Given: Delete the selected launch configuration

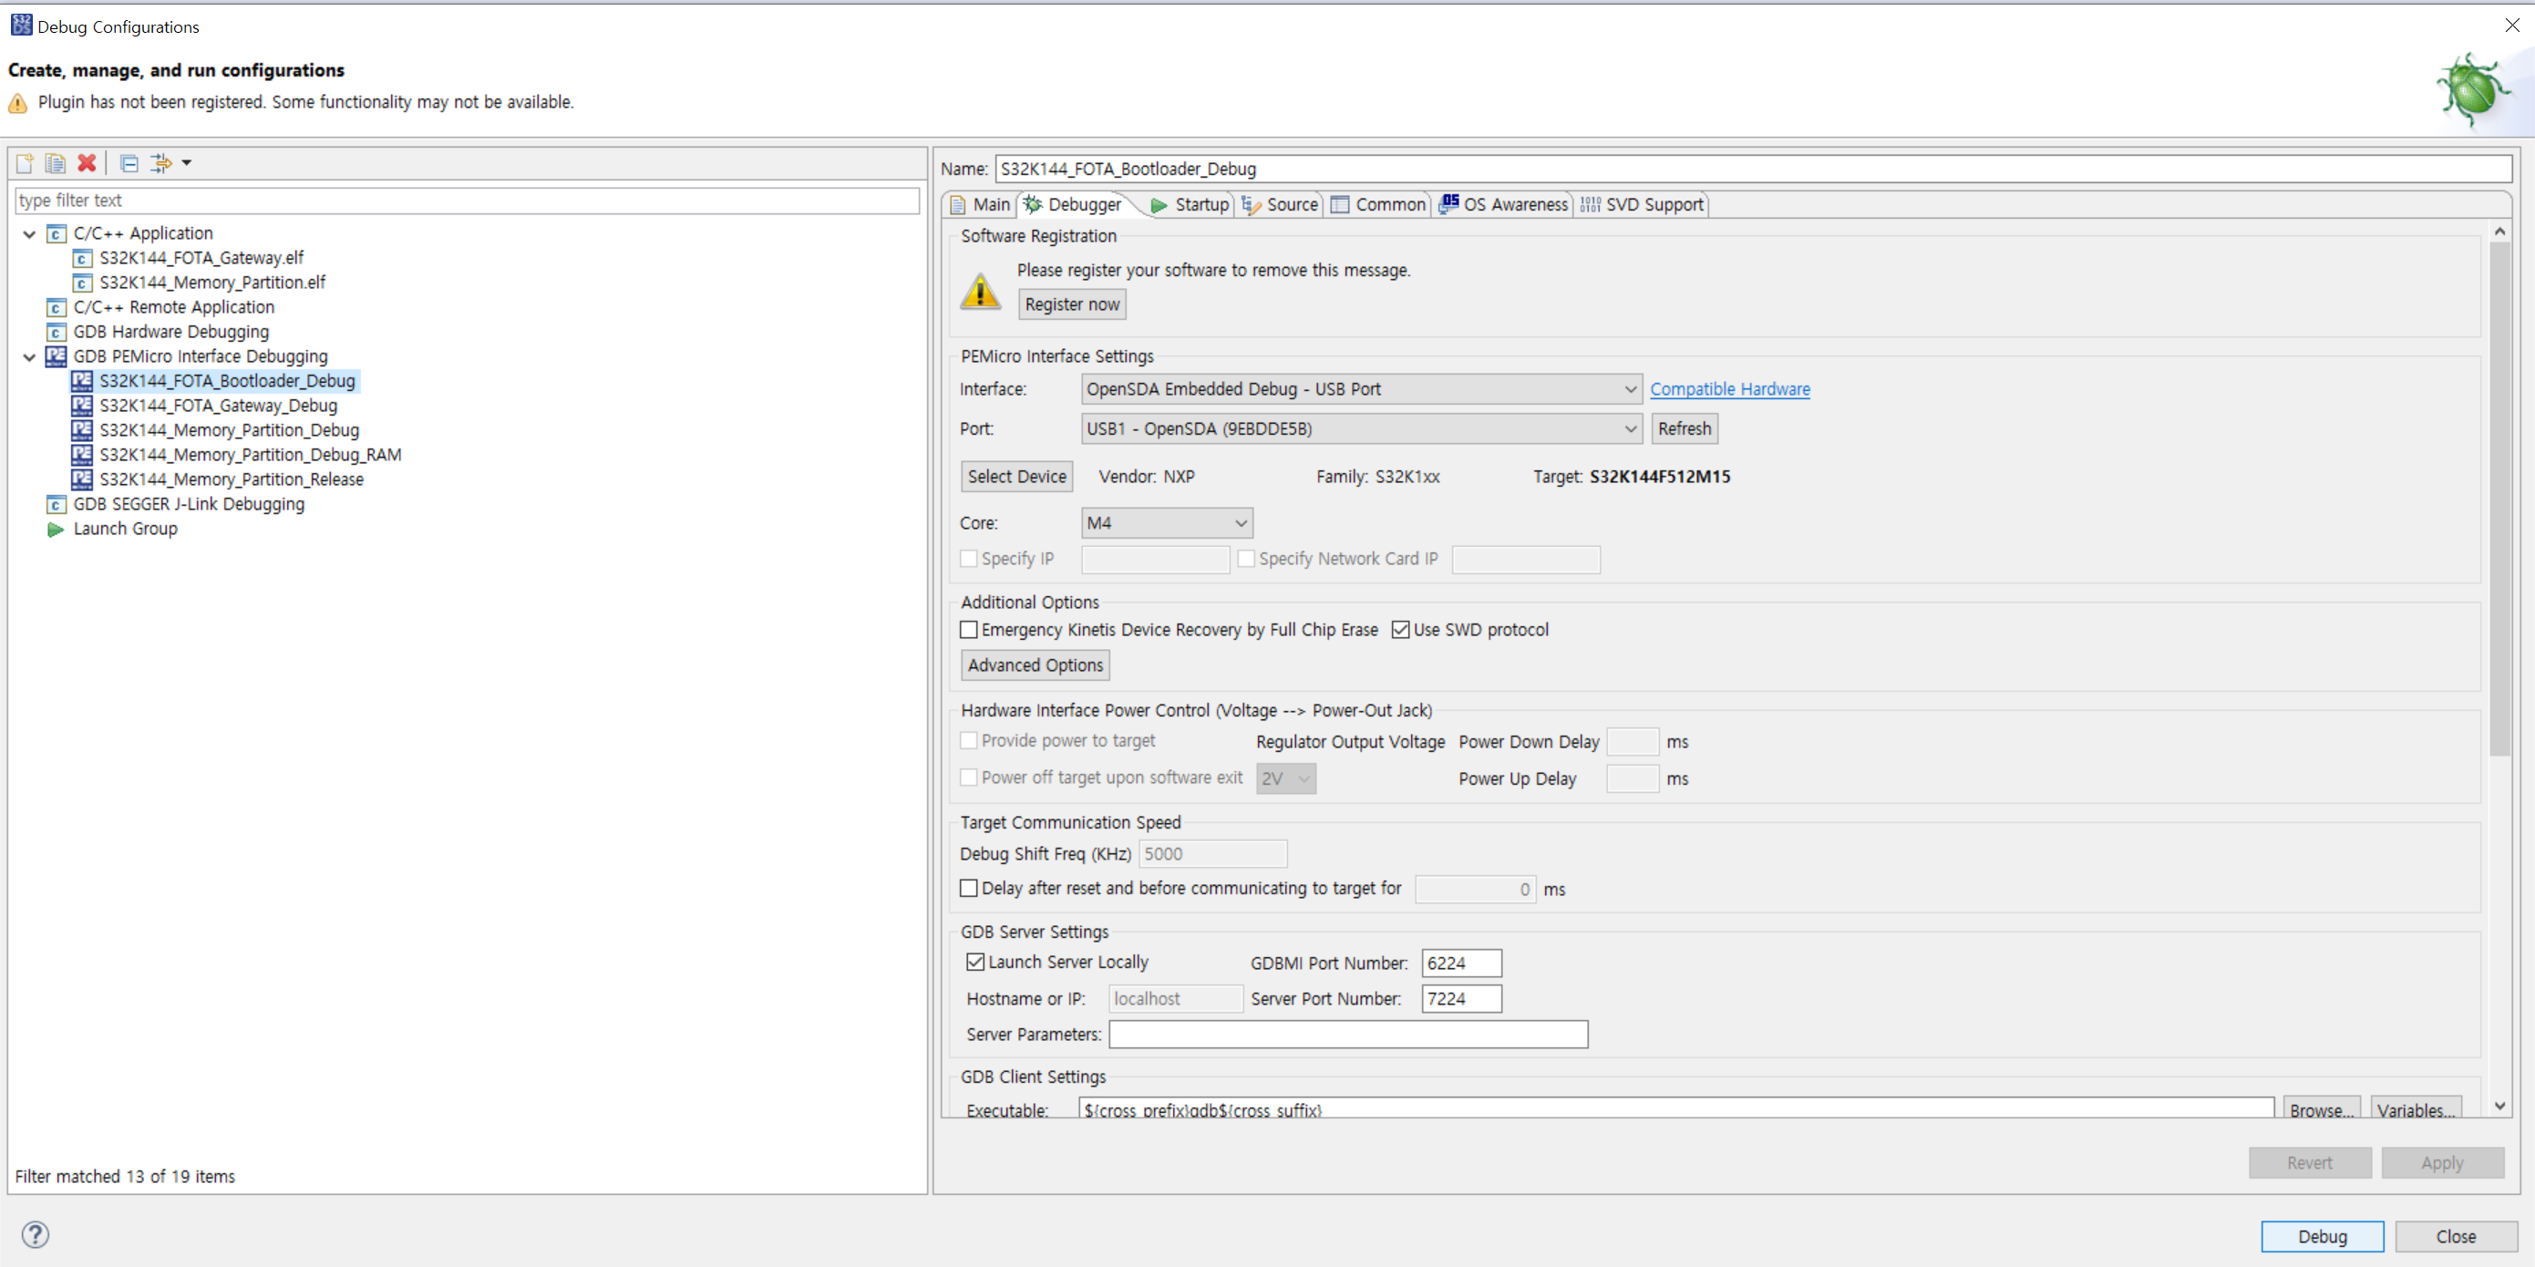Looking at the screenshot, I should coord(87,162).
